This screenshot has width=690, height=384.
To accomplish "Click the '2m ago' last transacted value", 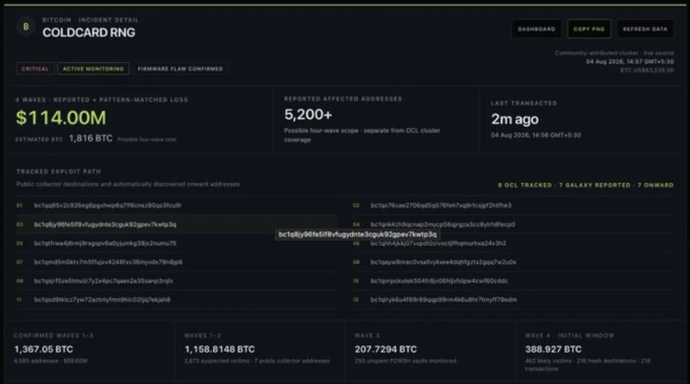I will (x=515, y=119).
